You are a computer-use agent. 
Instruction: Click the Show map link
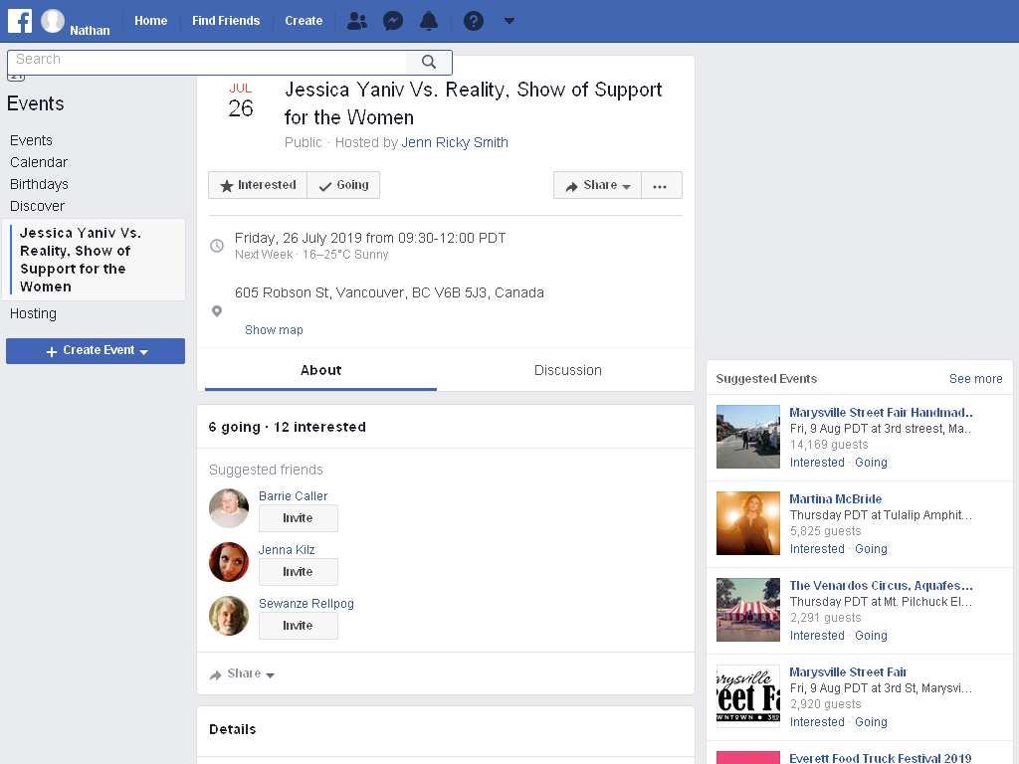point(274,330)
